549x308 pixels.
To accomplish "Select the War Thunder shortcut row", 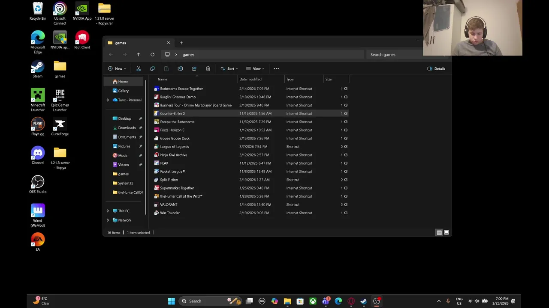I will [x=251, y=213].
